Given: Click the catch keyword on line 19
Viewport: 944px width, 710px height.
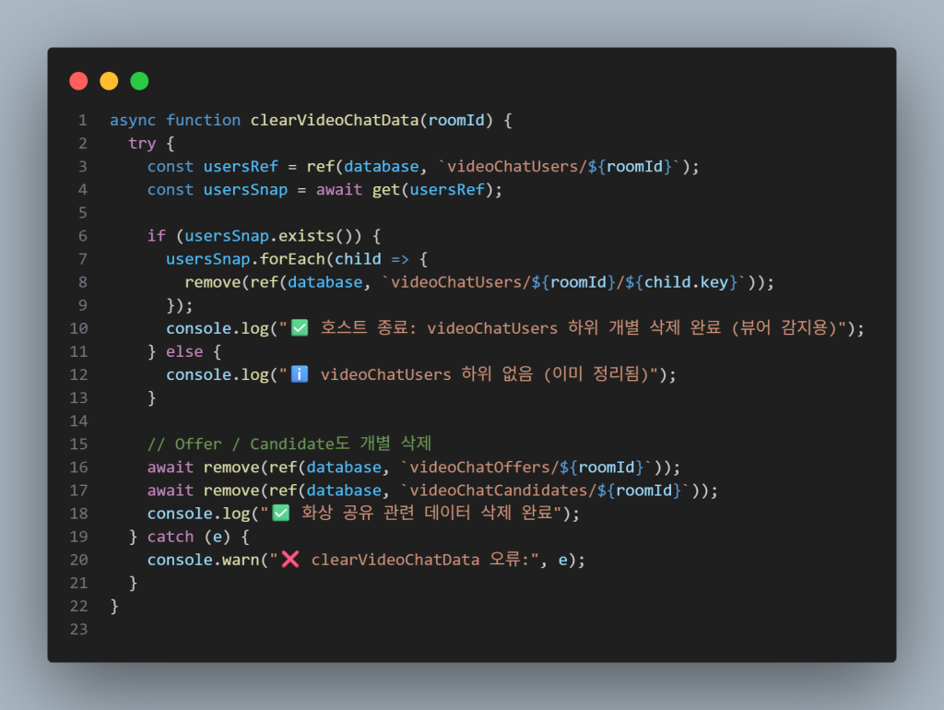Looking at the screenshot, I should (x=171, y=537).
